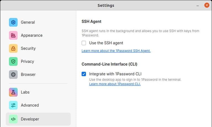
Task: Click the green shield Privacy icon
Action: [x=13, y=61]
